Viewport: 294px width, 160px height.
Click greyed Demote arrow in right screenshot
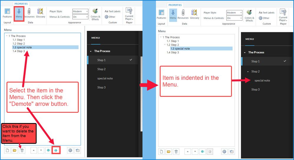click(x=210, y=151)
